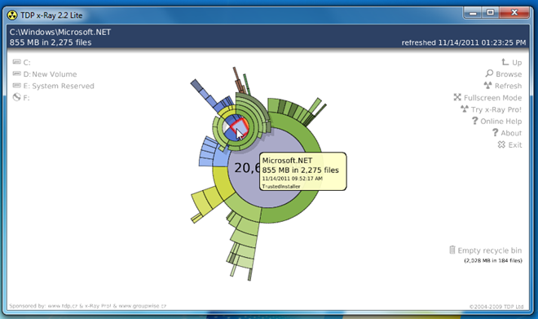Open the About dialog
538x319 pixels.
(507, 133)
